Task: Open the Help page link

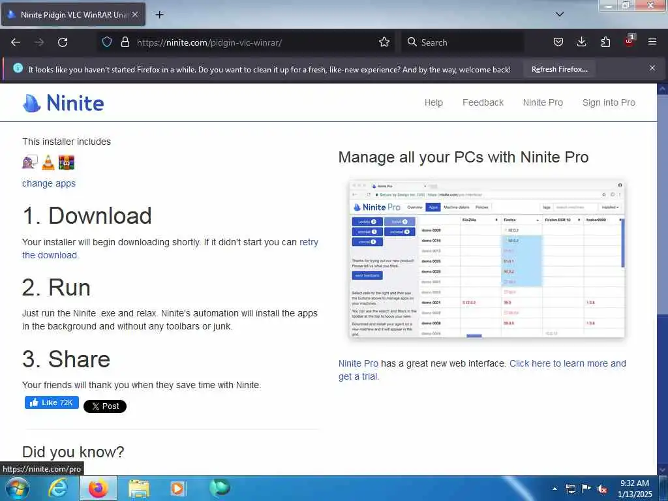Action: click(x=434, y=102)
